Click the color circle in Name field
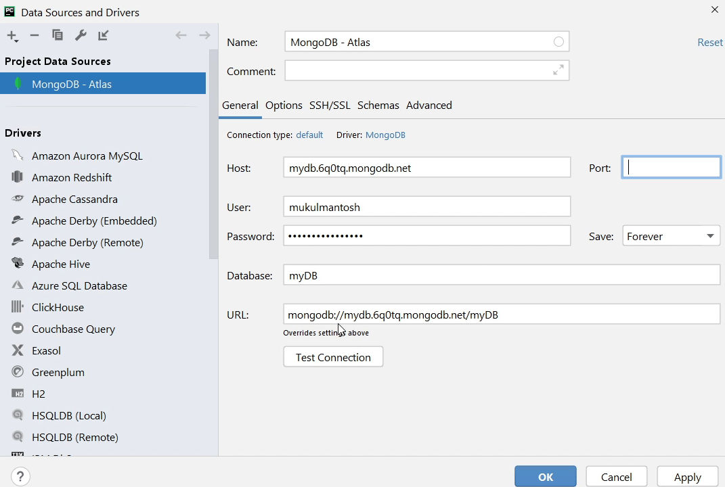 (x=558, y=42)
